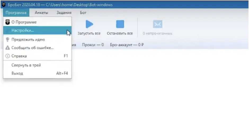Click the Остановить все stop icon

[120, 24]
